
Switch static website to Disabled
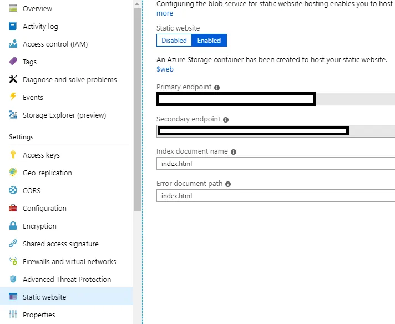click(x=174, y=40)
